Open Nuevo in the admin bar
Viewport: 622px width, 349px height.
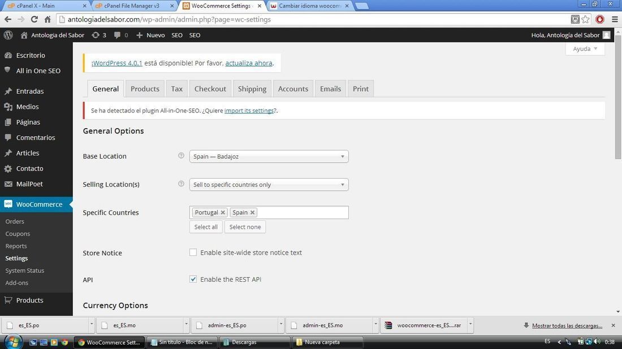[x=151, y=35]
